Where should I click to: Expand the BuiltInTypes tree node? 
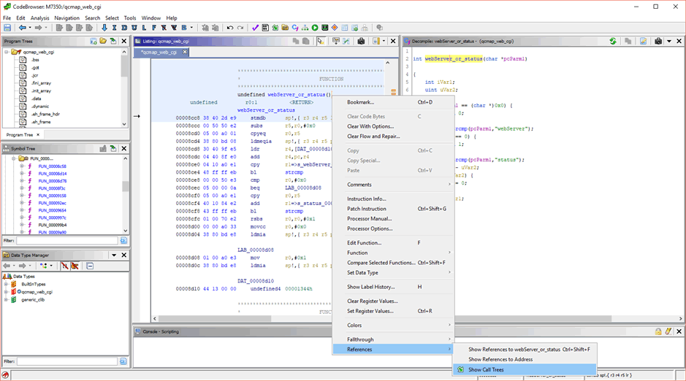pyautogui.click(x=6, y=284)
